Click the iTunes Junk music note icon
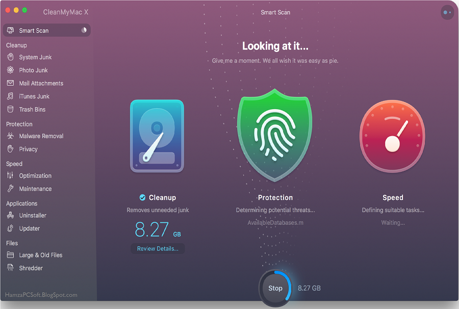This screenshot has width=459, height=309. click(x=10, y=96)
